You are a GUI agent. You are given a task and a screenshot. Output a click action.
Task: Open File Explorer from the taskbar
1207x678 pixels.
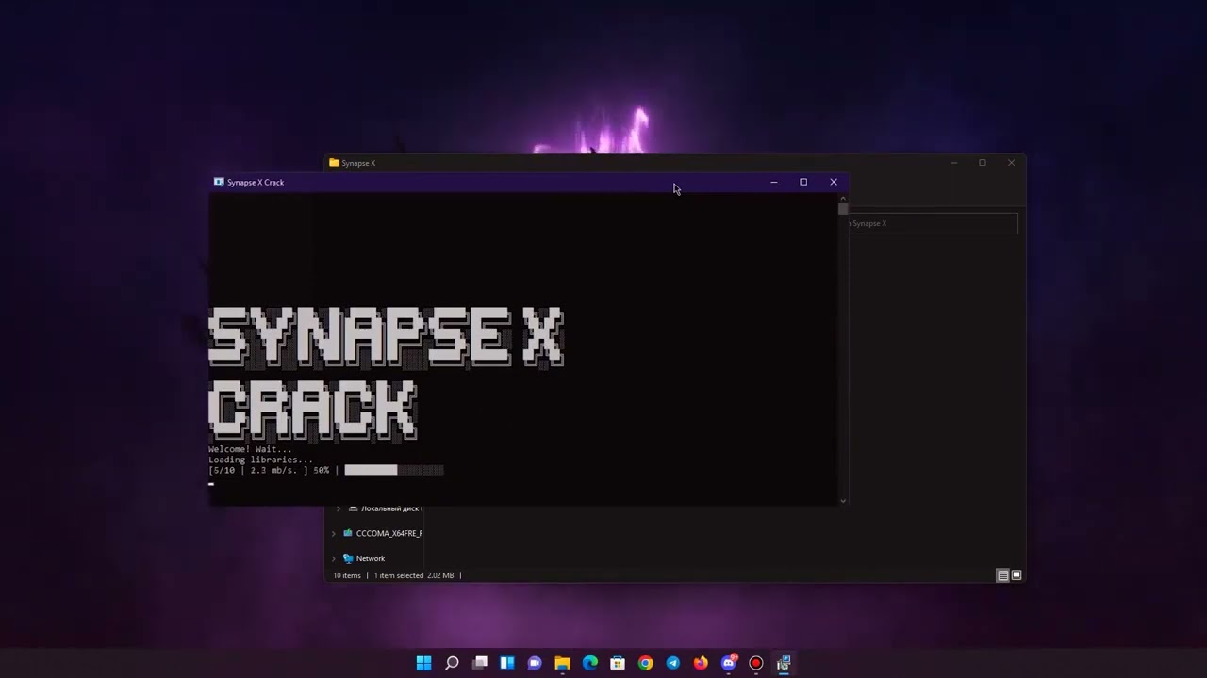point(562,663)
